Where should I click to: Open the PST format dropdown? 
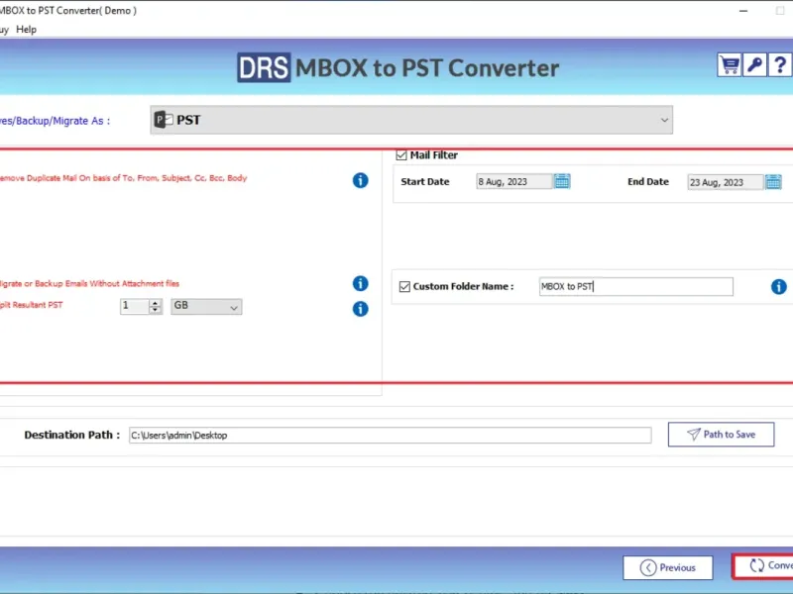(411, 120)
